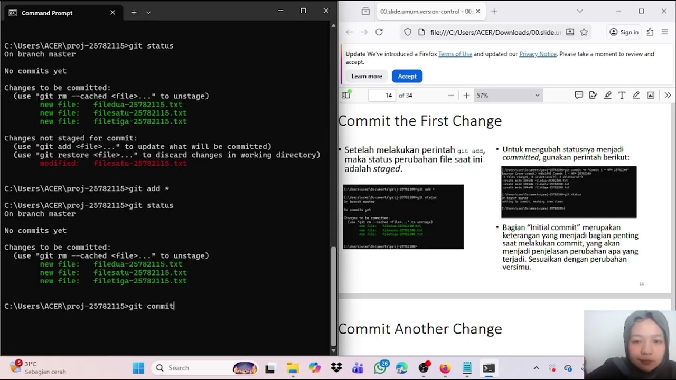Open Dropbox from the taskbar
676x380 pixels.
coord(336,368)
